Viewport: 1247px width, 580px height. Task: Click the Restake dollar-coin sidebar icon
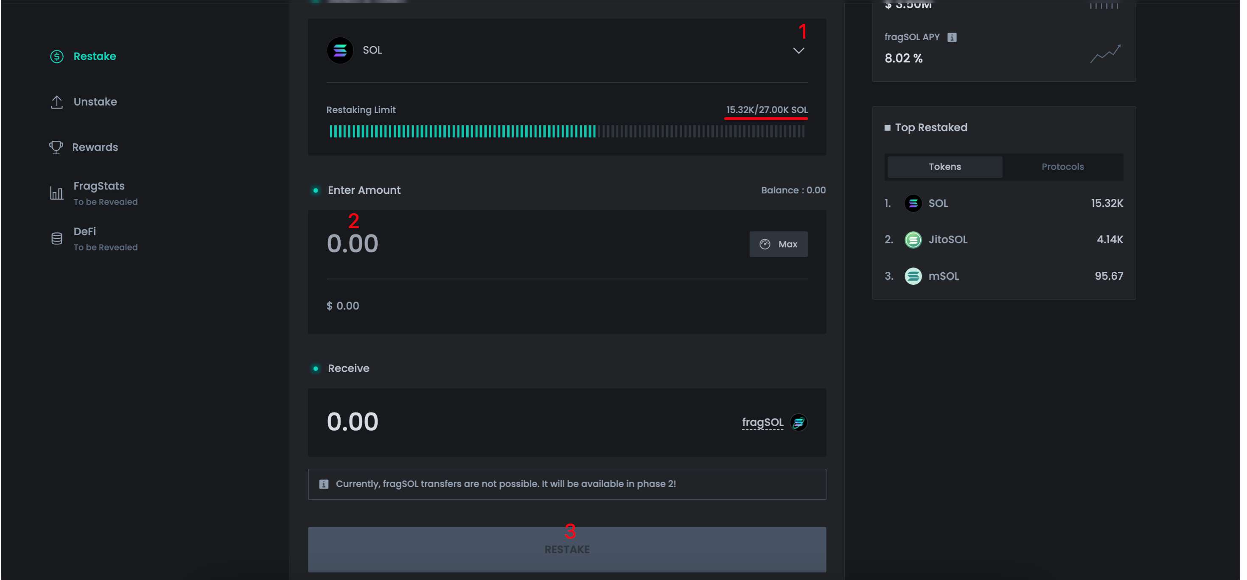tap(56, 56)
